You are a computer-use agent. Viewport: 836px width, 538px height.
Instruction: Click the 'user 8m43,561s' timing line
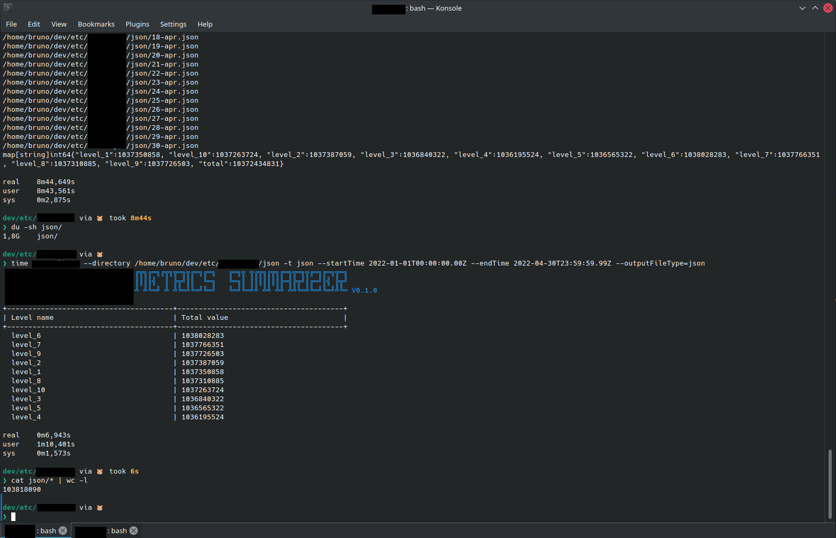39,191
